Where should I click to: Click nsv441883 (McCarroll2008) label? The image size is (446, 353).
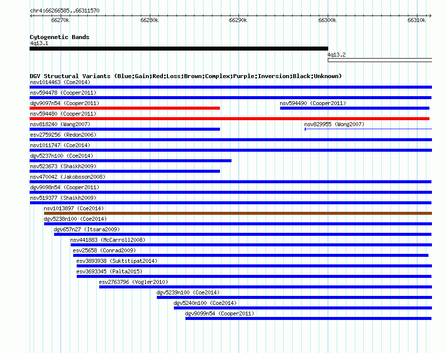click(108, 240)
